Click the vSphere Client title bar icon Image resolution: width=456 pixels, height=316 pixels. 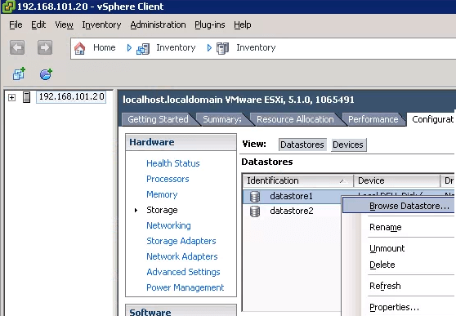[x=8, y=7]
